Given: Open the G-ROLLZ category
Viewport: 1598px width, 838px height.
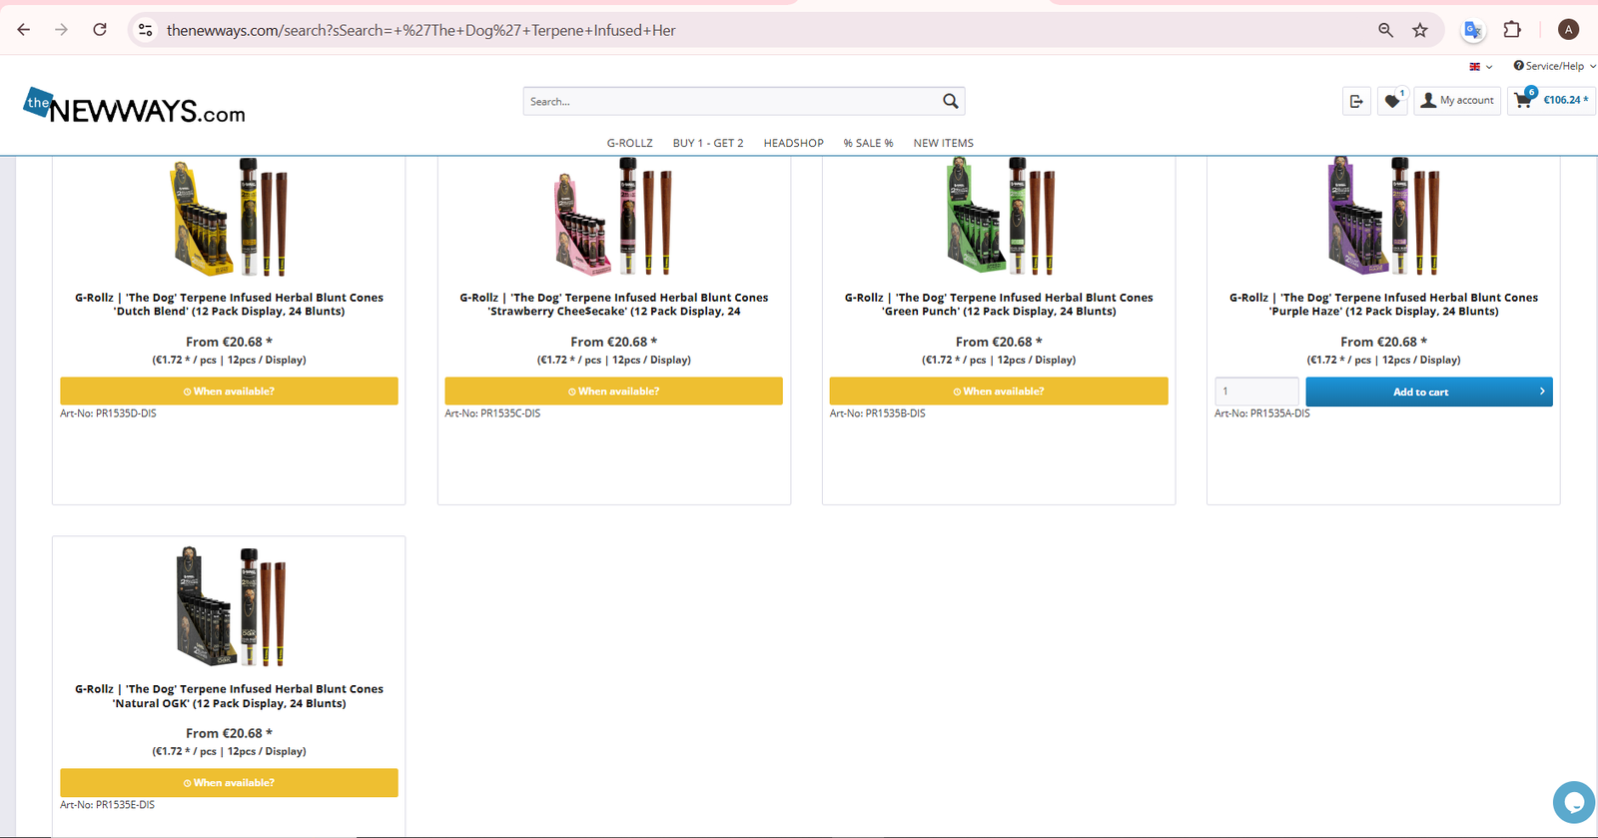Looking at the screenshot, I should coord(629,143).
